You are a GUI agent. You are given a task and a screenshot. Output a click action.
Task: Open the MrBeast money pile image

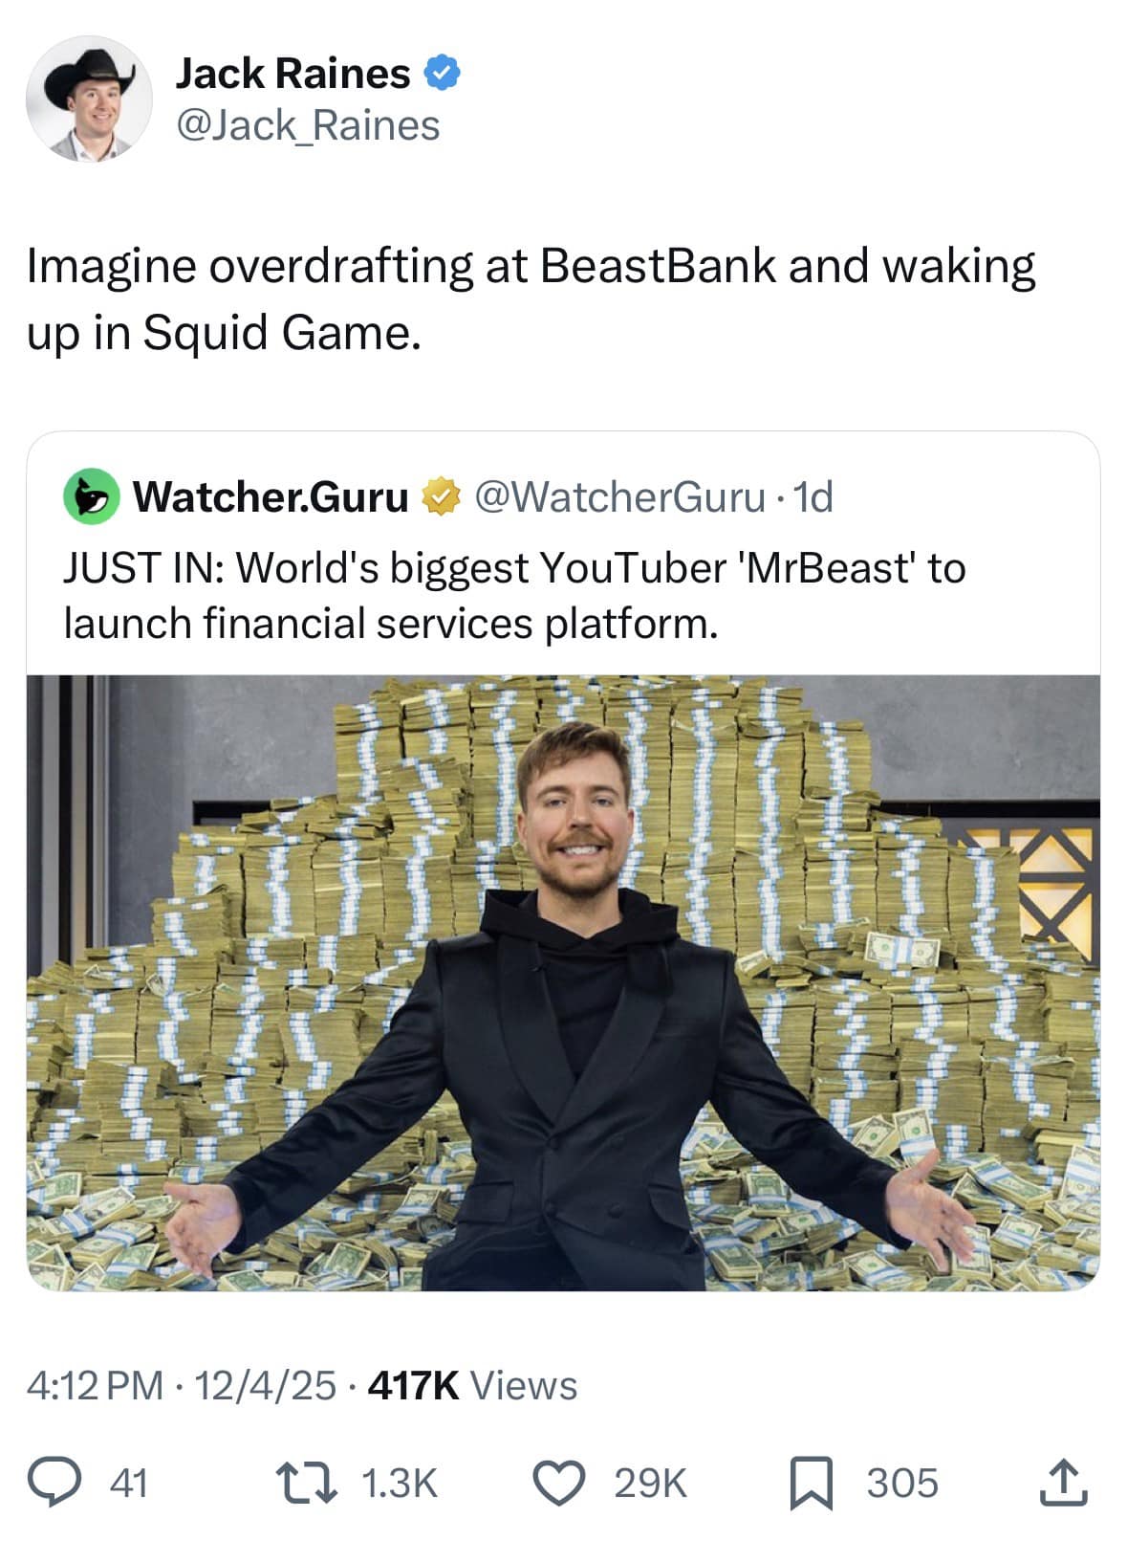[x=563, y=982]
